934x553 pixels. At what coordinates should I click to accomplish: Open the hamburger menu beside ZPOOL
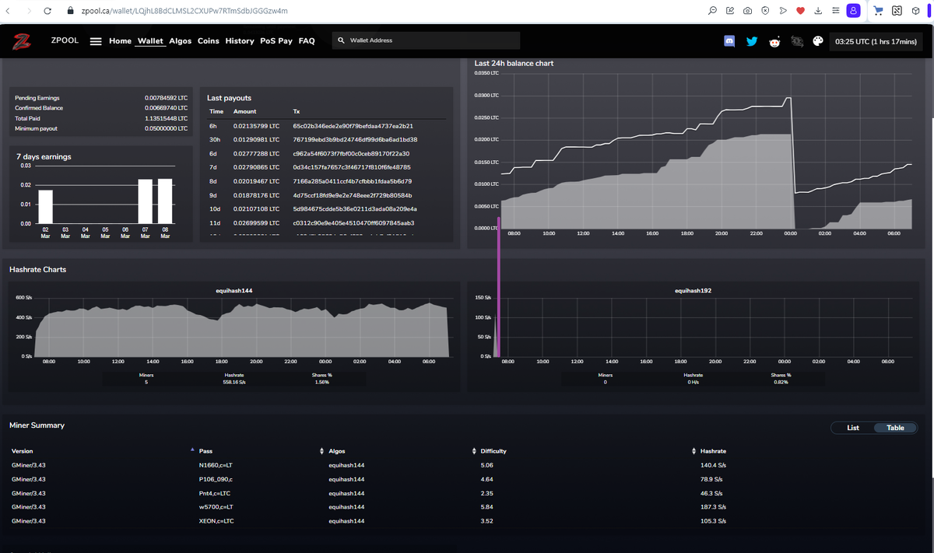click(x=97, y=41)
